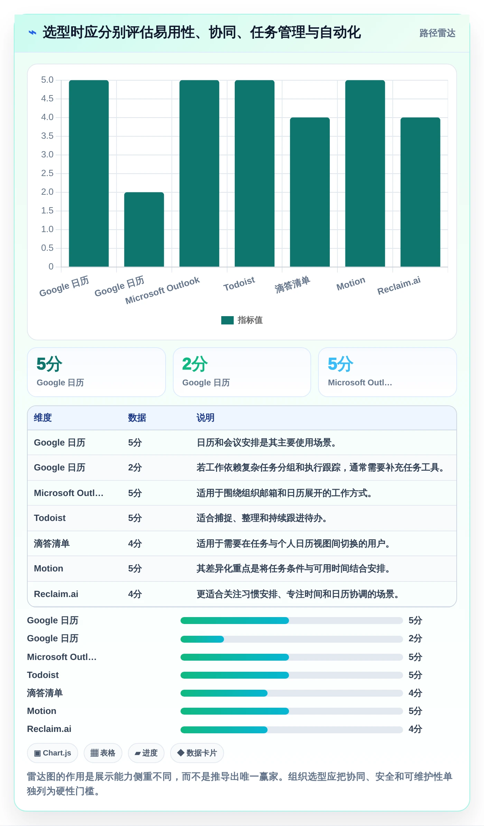The width and height of the screenshot is (484, 826).
Task: Click the 5.0 y-axis tick label
Action: 47,80
